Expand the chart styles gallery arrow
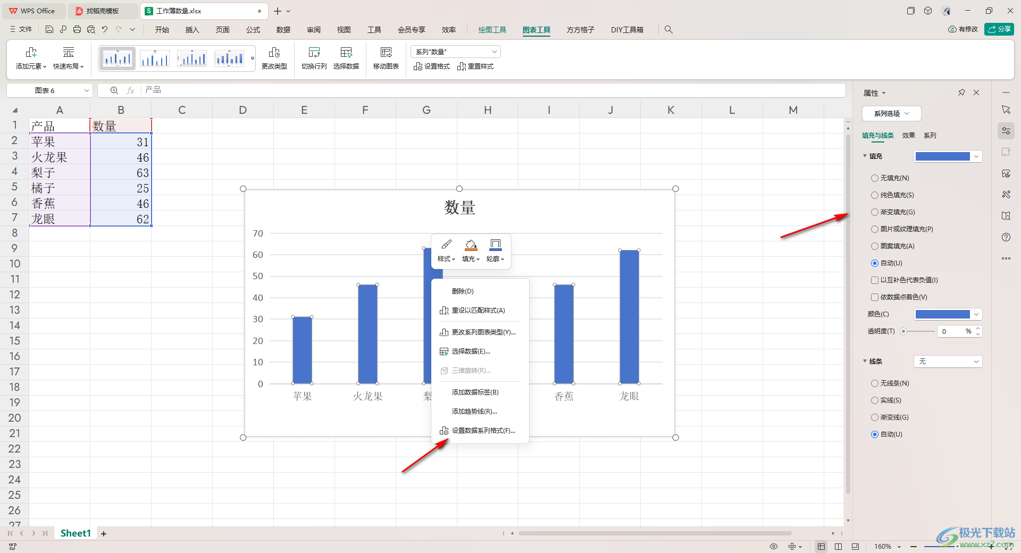The image size is (1021, 553). 253,58
